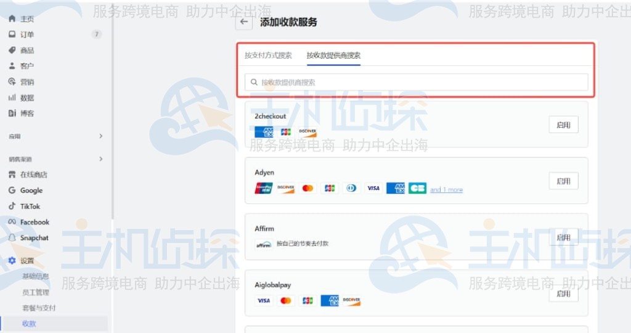Open 主页 home icon in sidebar
631x333 pixels.
pos(12,18)
